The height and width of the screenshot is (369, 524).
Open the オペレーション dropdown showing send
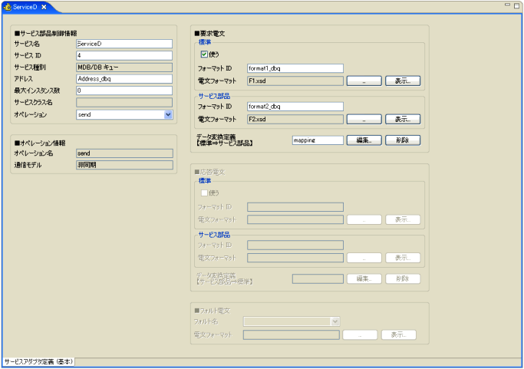point(168,114)
